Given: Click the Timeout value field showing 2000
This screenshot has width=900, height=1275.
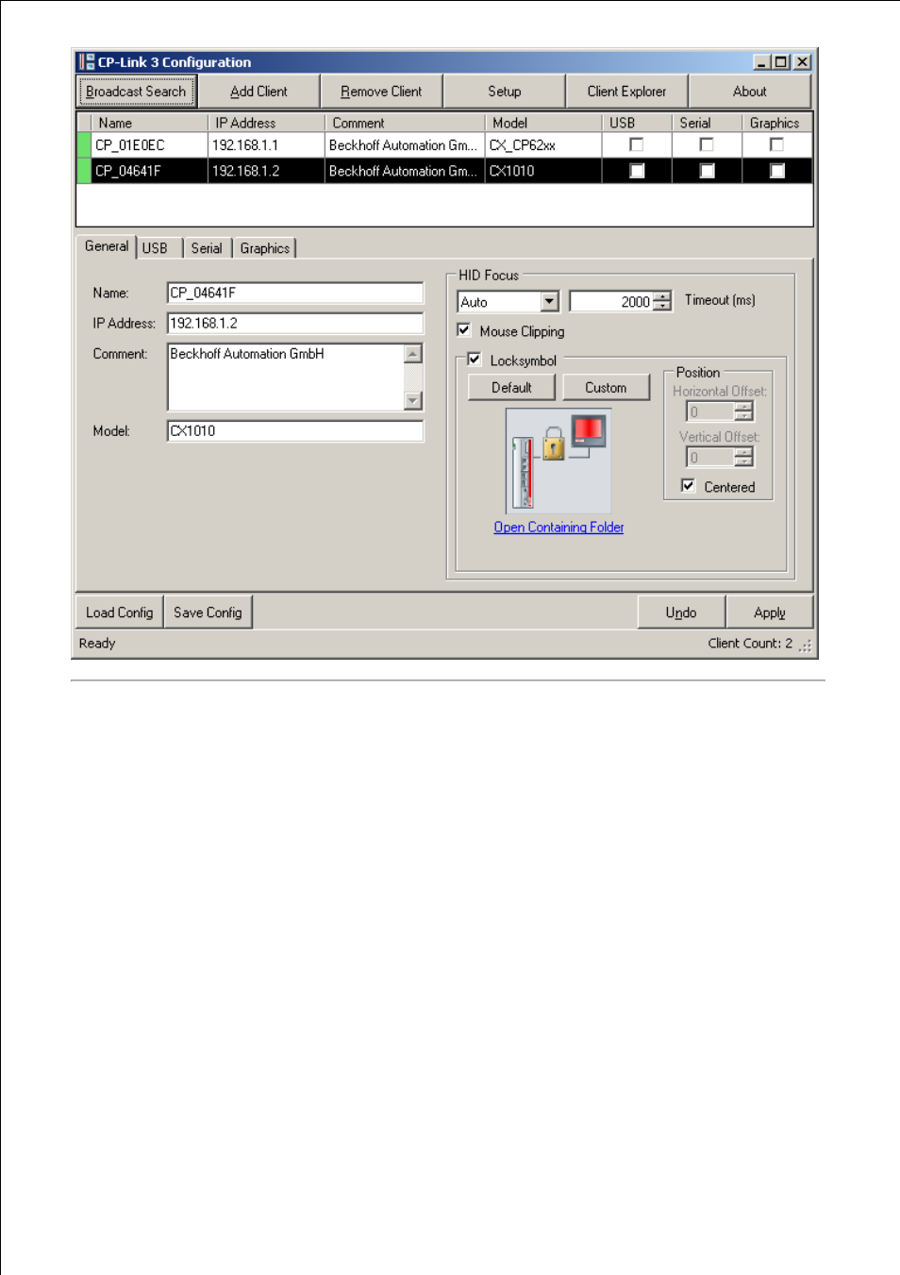Looking at the screenshot, I should pyautogui.click(x=612, y=302).
